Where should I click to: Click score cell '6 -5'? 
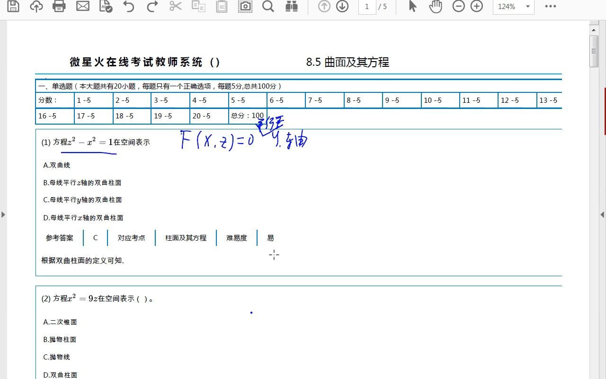click(x=286, y=100)
